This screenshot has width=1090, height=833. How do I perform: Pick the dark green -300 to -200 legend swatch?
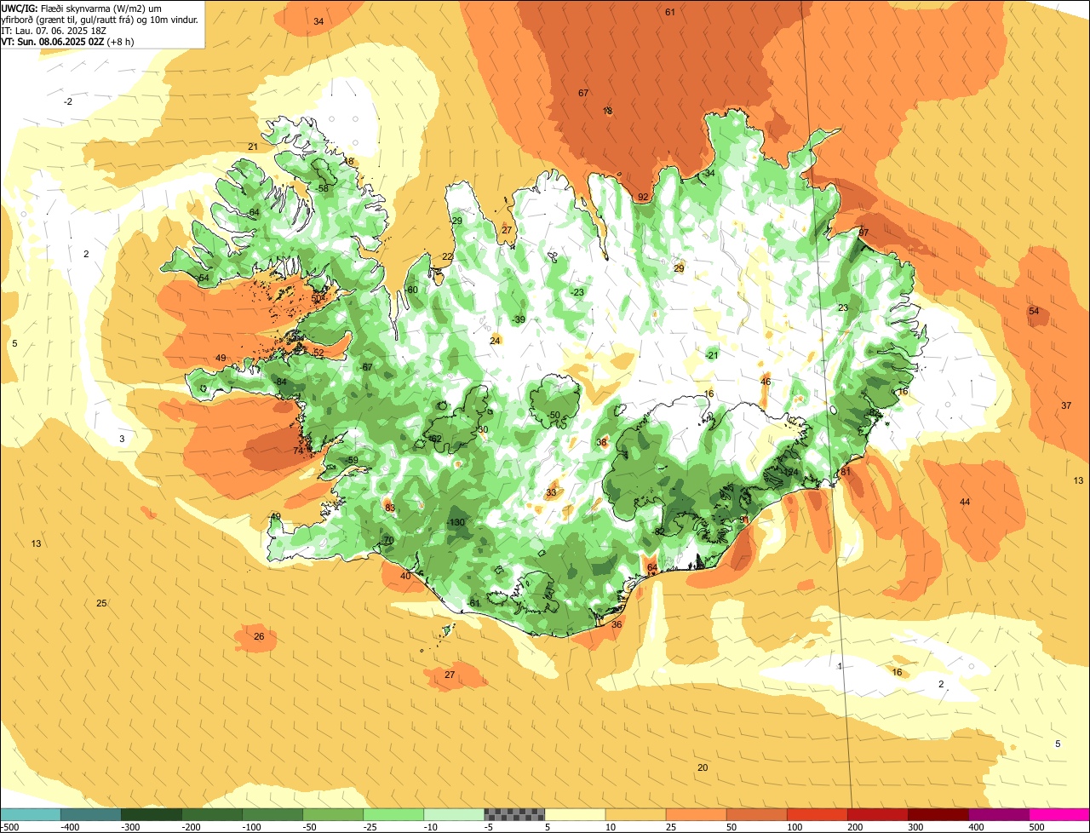[152, 814]
